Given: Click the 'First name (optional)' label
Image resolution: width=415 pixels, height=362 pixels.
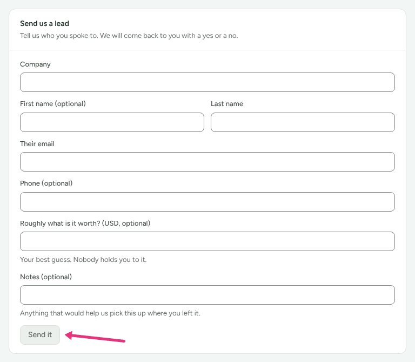Looking at the screenshot, I should tap(53, 103).
